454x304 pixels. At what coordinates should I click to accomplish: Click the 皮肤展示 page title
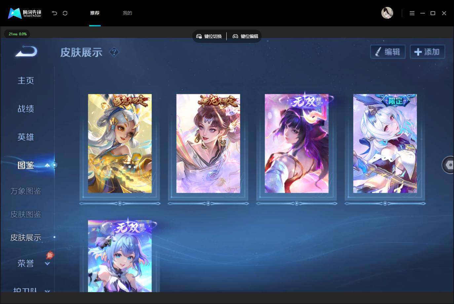tap(81, 52)
